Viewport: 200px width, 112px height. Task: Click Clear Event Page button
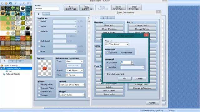tap(134, 8)
